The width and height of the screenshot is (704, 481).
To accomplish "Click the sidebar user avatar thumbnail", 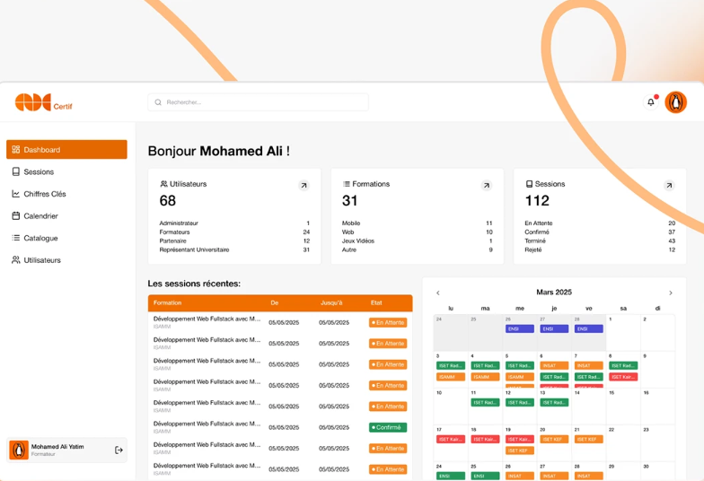I will [19, 450].
